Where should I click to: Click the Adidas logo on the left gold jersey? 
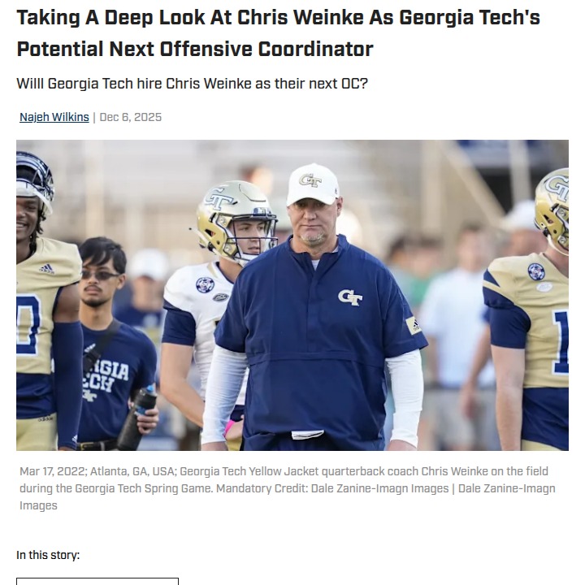pyautogui.click(x=46, y=268)
